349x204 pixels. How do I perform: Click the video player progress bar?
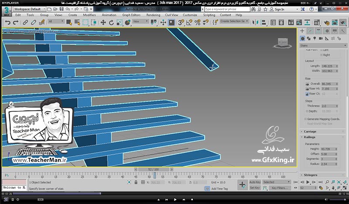tap(174, 194)
